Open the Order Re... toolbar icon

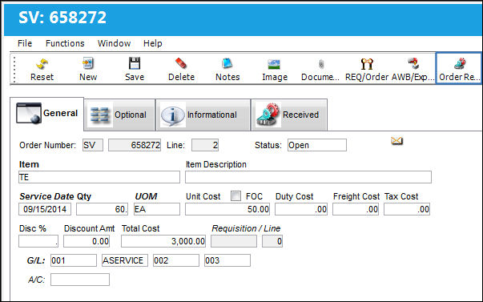point(460,63)
